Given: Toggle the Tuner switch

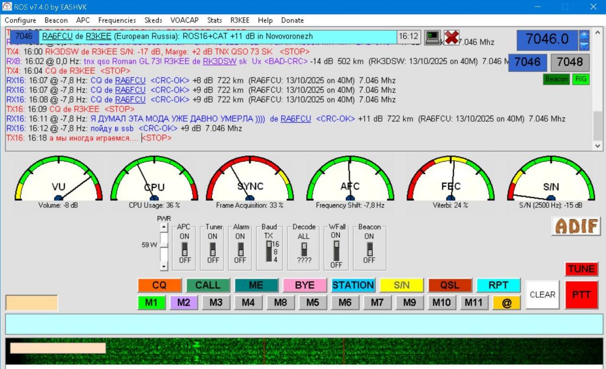Looking at the screenshot, I should click(213, 248).
